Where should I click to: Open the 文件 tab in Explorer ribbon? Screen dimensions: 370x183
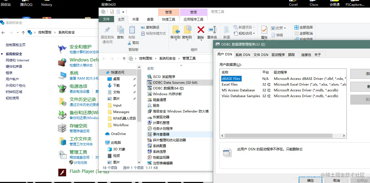106,19
